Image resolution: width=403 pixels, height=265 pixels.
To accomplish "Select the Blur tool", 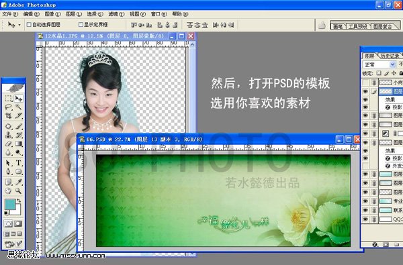I will point(8,152).
